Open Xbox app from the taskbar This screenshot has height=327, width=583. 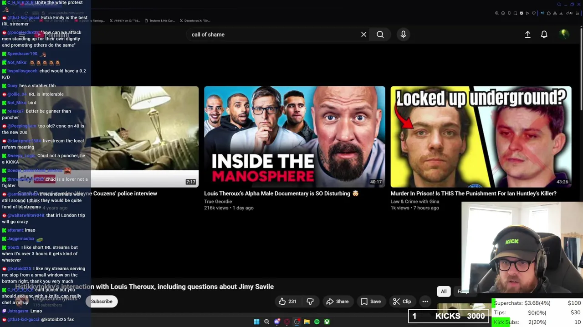[x=327, y=322]
